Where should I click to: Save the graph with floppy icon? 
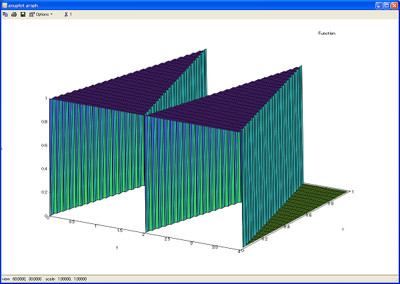tap(23, 14)
